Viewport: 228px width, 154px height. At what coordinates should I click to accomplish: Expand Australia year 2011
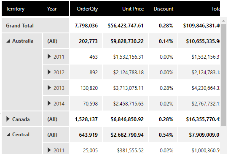pyautogui.click(x=49, y=57)
